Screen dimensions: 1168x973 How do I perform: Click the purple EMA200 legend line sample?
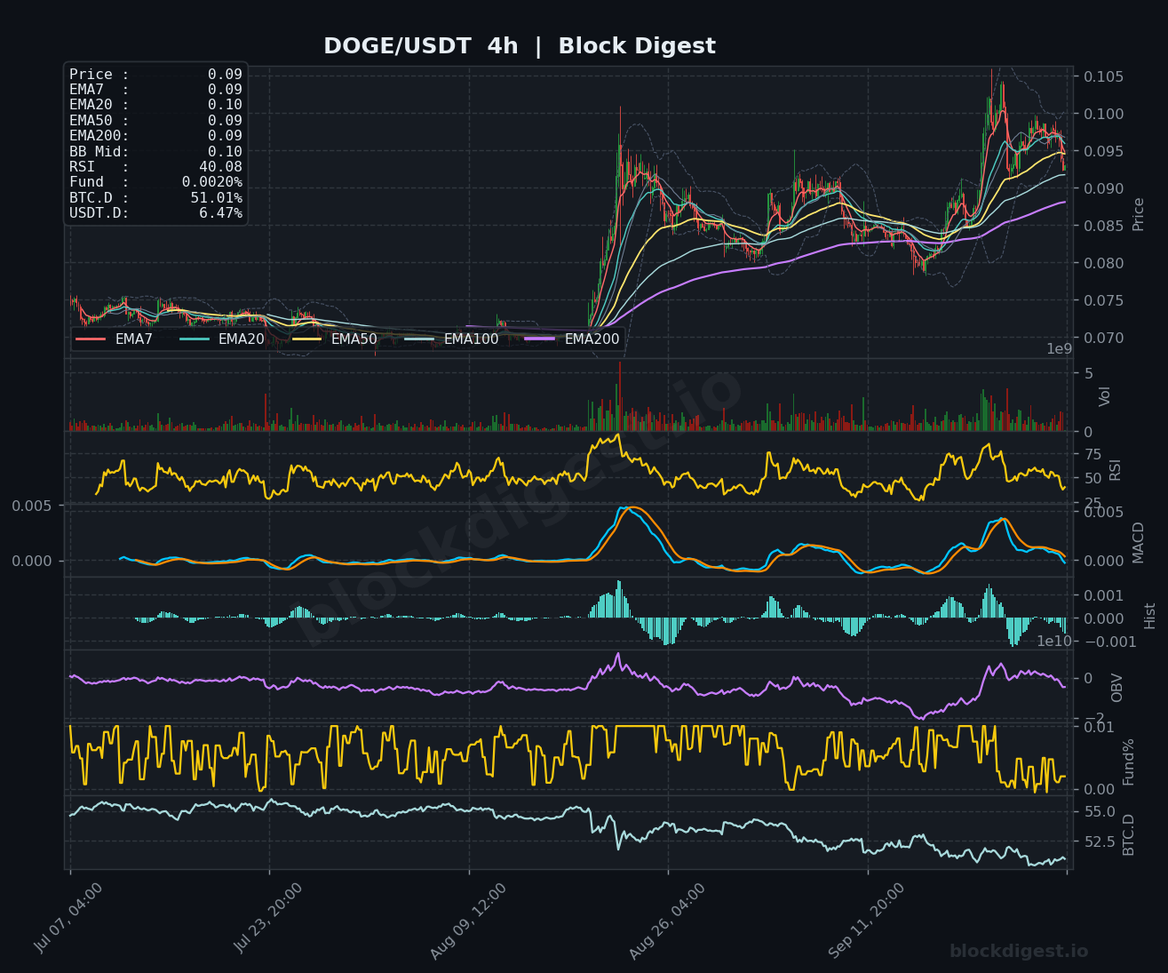point(541,339)
